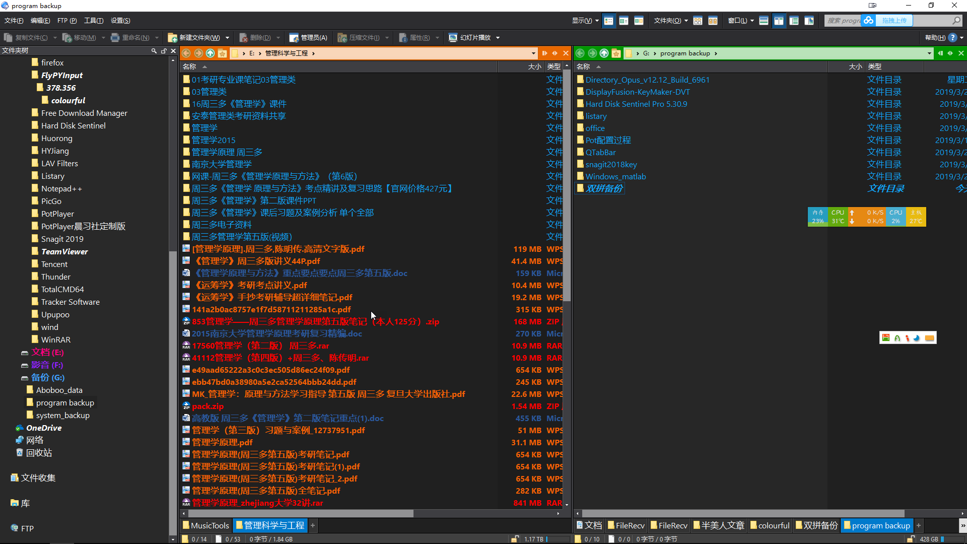Click the left pane horizontal scrollbar
This screenshot has height=544, width=967.
(x=300, y=513)
